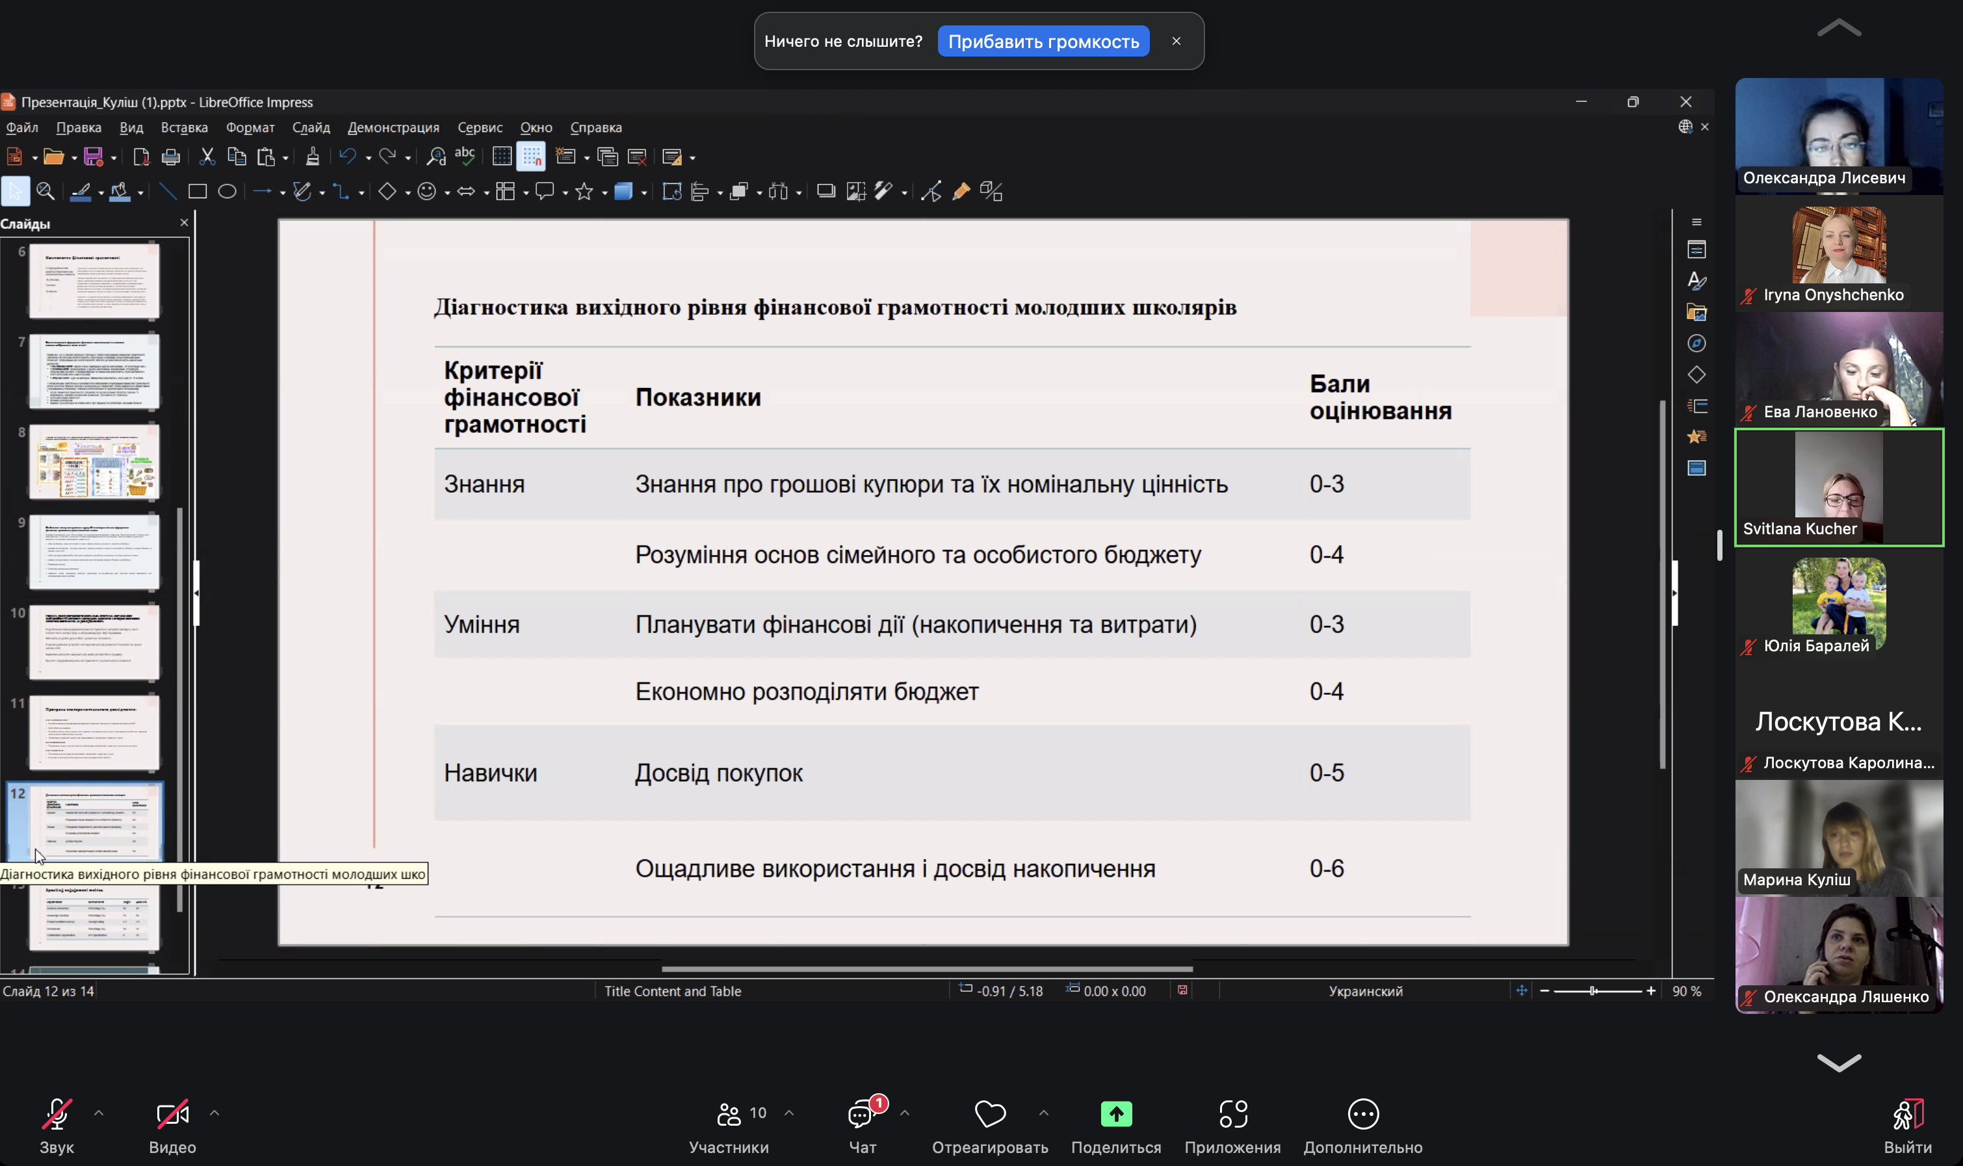Click the Поделиться share screen button

tap(1116, 1126)
